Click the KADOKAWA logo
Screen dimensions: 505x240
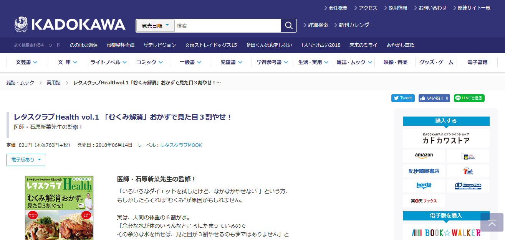[70, 25]
